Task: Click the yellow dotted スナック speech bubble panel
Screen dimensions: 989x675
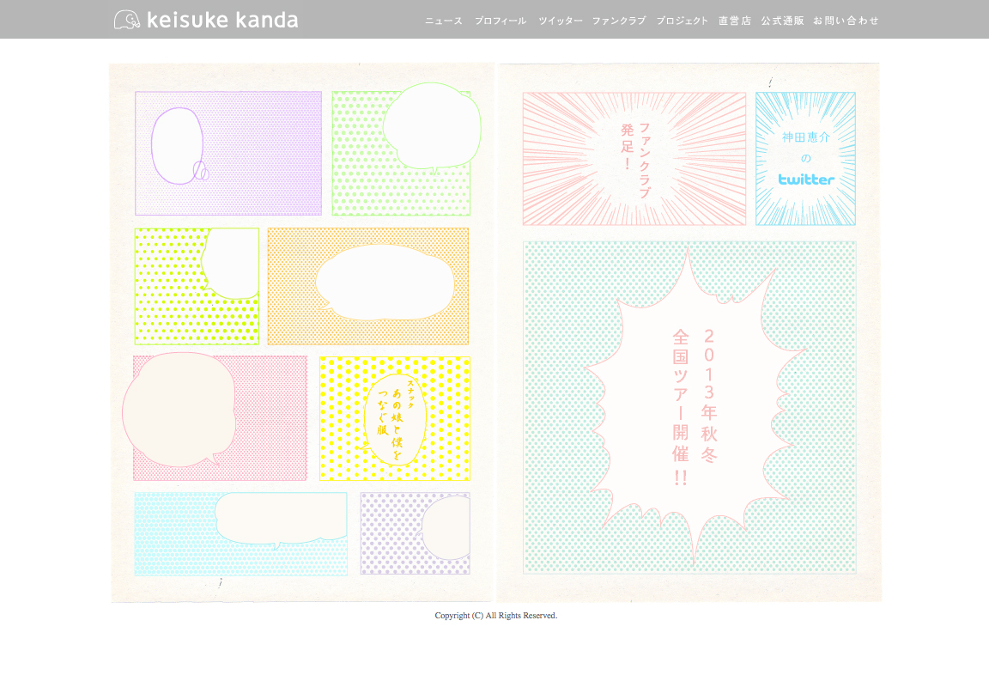Action: click(395, 418)
